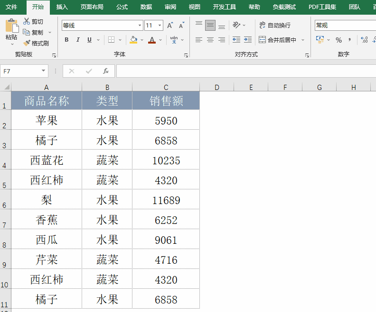Screen dimensions: 376x312
Task: Expand underline style dropdown
Action: [x=98, y=40]
